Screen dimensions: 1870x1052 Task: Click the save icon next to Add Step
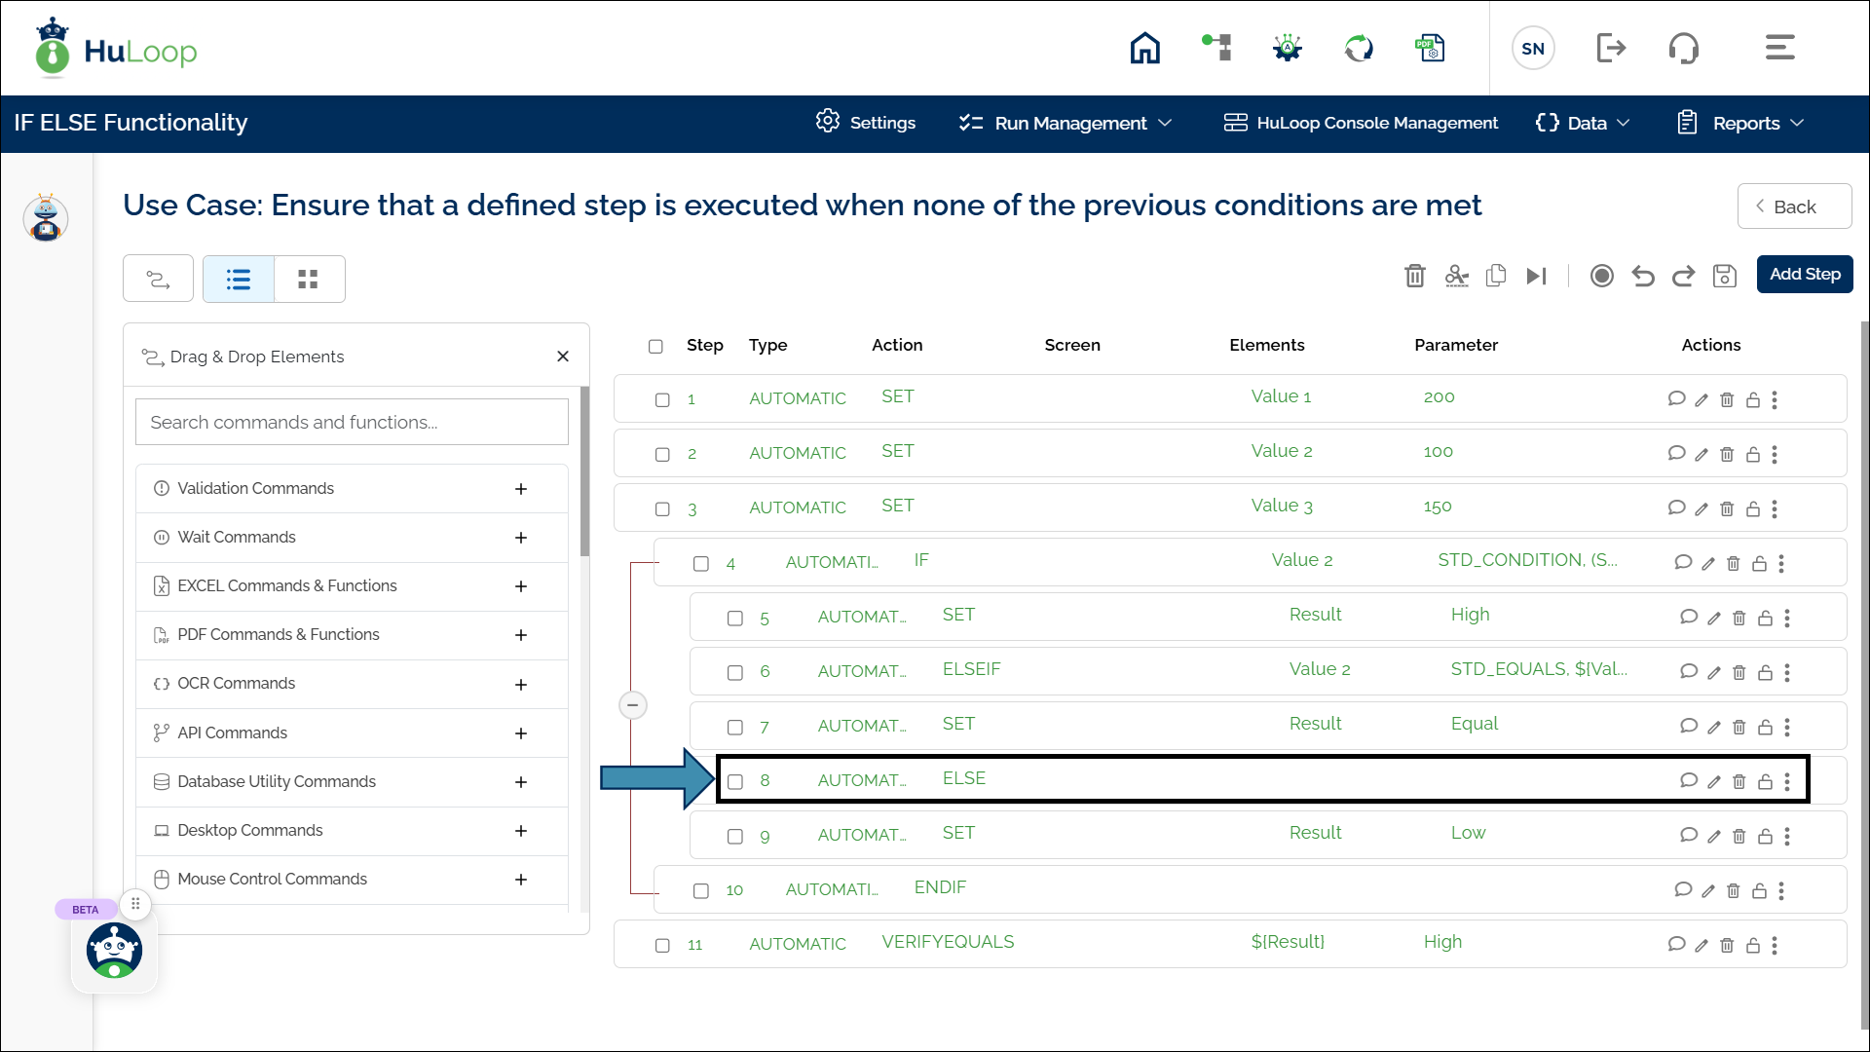pyautogui.click(x=1724, y=276)
